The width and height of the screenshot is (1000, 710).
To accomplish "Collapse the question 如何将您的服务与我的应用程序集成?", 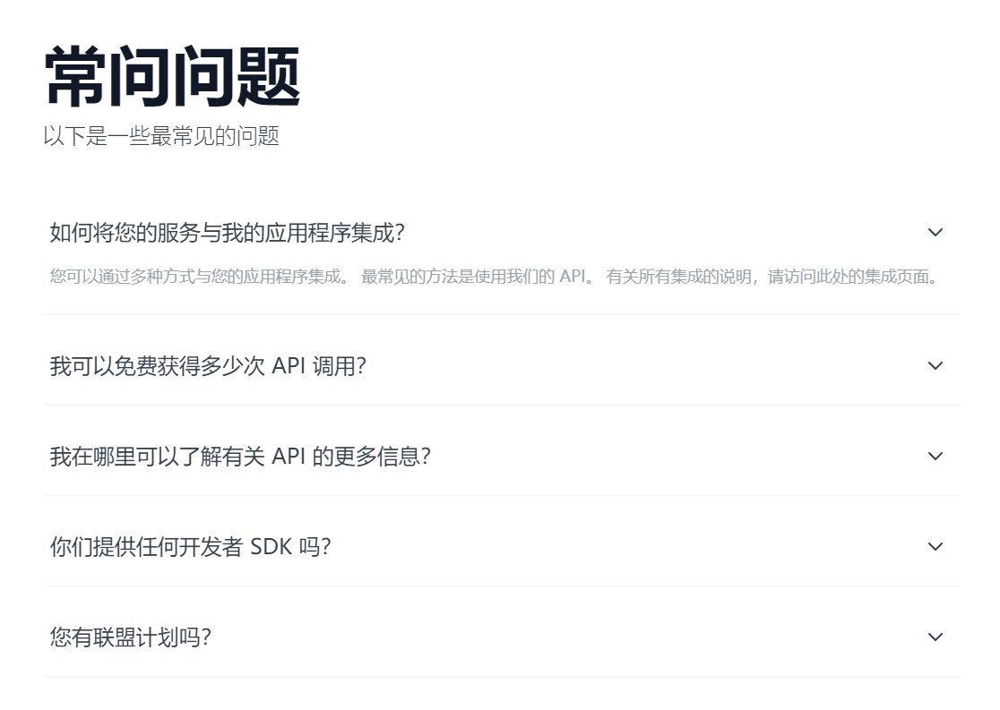I will pos(228,233).
